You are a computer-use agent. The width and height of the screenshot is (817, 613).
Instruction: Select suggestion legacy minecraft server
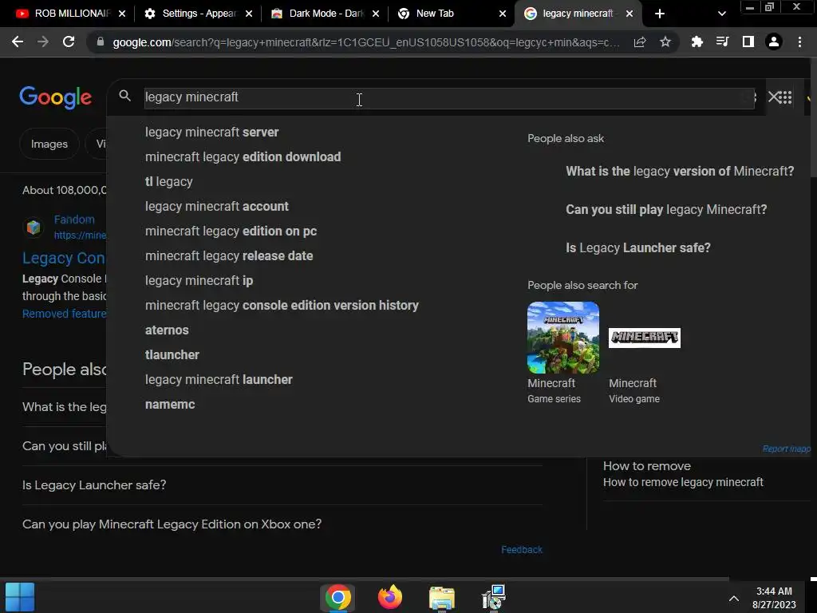coord(211,132)
